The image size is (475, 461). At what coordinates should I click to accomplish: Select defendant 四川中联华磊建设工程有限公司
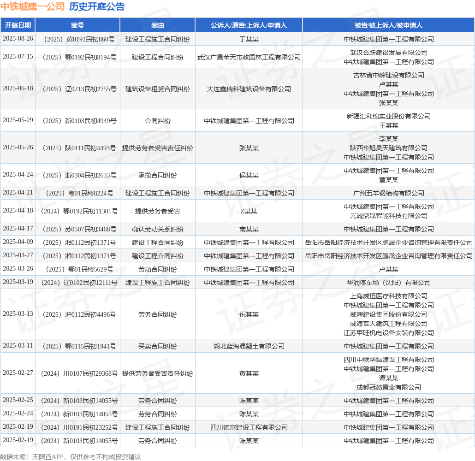point(388,360)
